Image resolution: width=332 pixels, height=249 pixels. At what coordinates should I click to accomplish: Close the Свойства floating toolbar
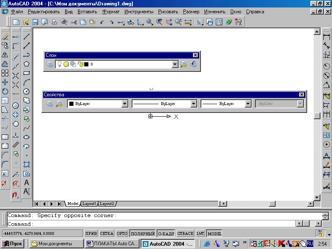point(302,95)
